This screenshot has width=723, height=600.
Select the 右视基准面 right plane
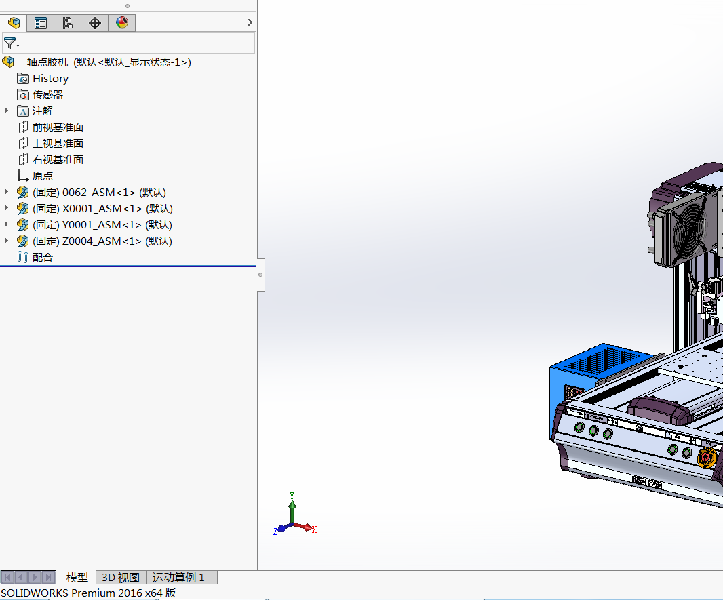tap(58, 159)
